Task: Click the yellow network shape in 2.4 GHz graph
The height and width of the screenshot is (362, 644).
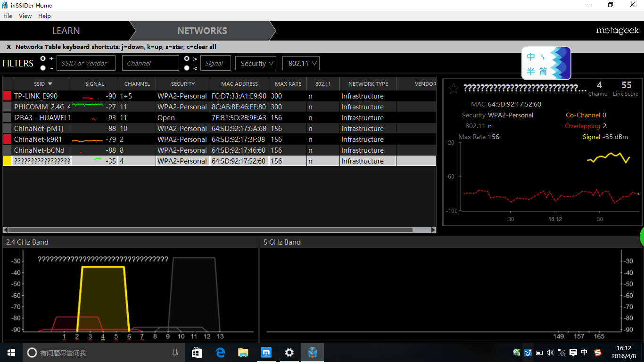Action: [103, 299]
